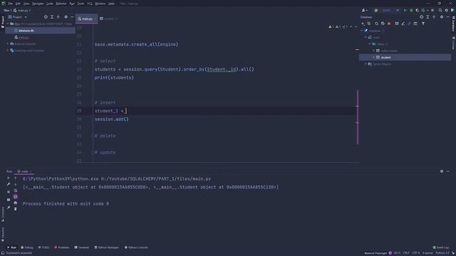This screenshot has height=256, width=456.
Task: Expand Scratches and Consoles node
Action: pos(8,50)
